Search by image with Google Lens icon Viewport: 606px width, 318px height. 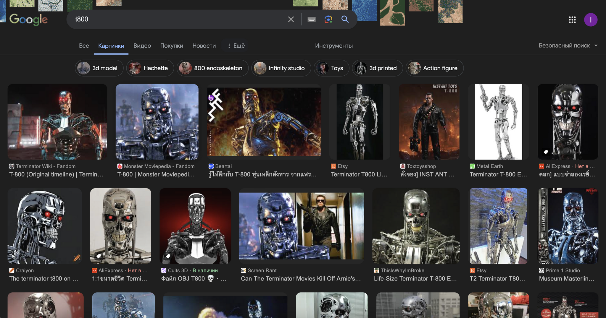click(328, 20)
